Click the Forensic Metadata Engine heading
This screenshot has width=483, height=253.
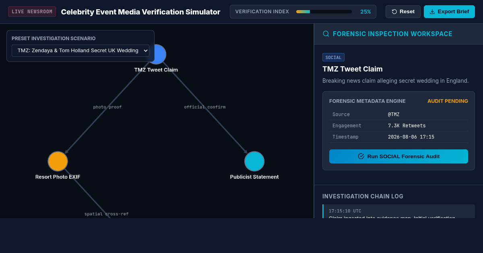(367, 101)
